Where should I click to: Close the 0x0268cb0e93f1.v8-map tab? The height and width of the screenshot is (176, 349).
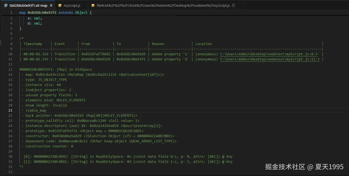pos(51,5)
